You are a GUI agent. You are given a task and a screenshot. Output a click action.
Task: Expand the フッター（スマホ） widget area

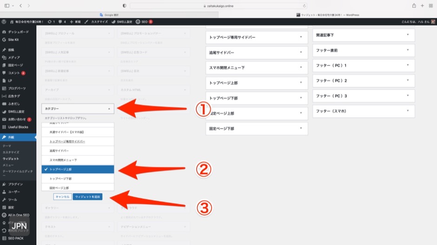[x=364, y=111]
